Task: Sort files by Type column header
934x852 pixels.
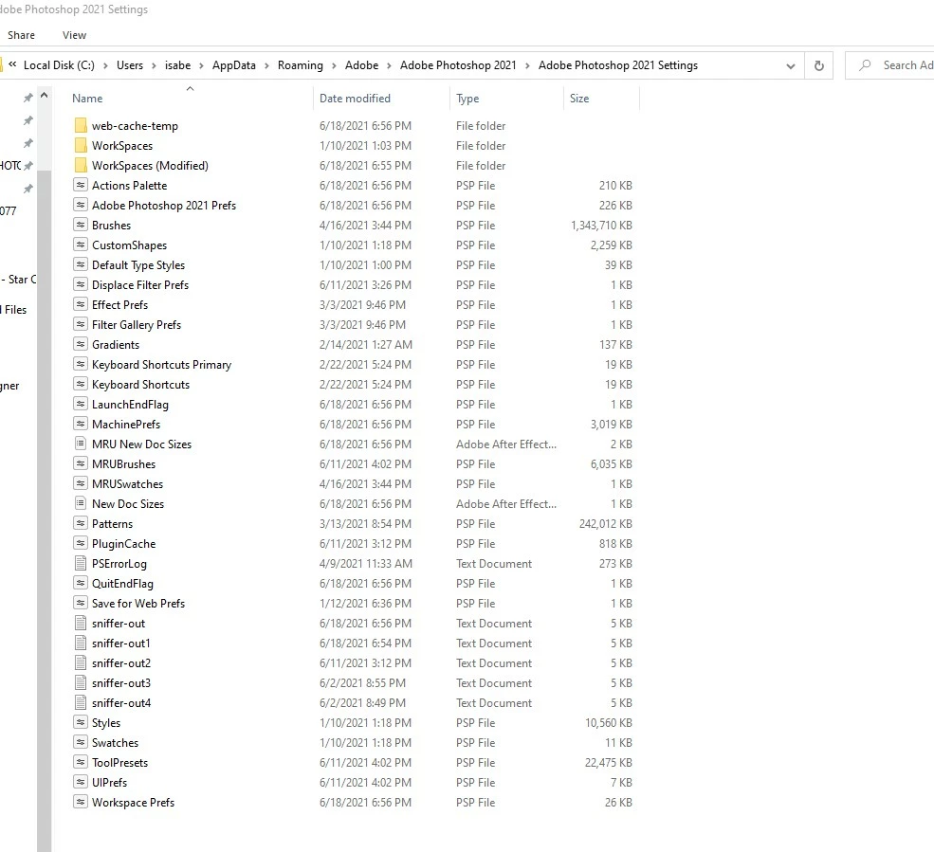Action: pos(506,99)
